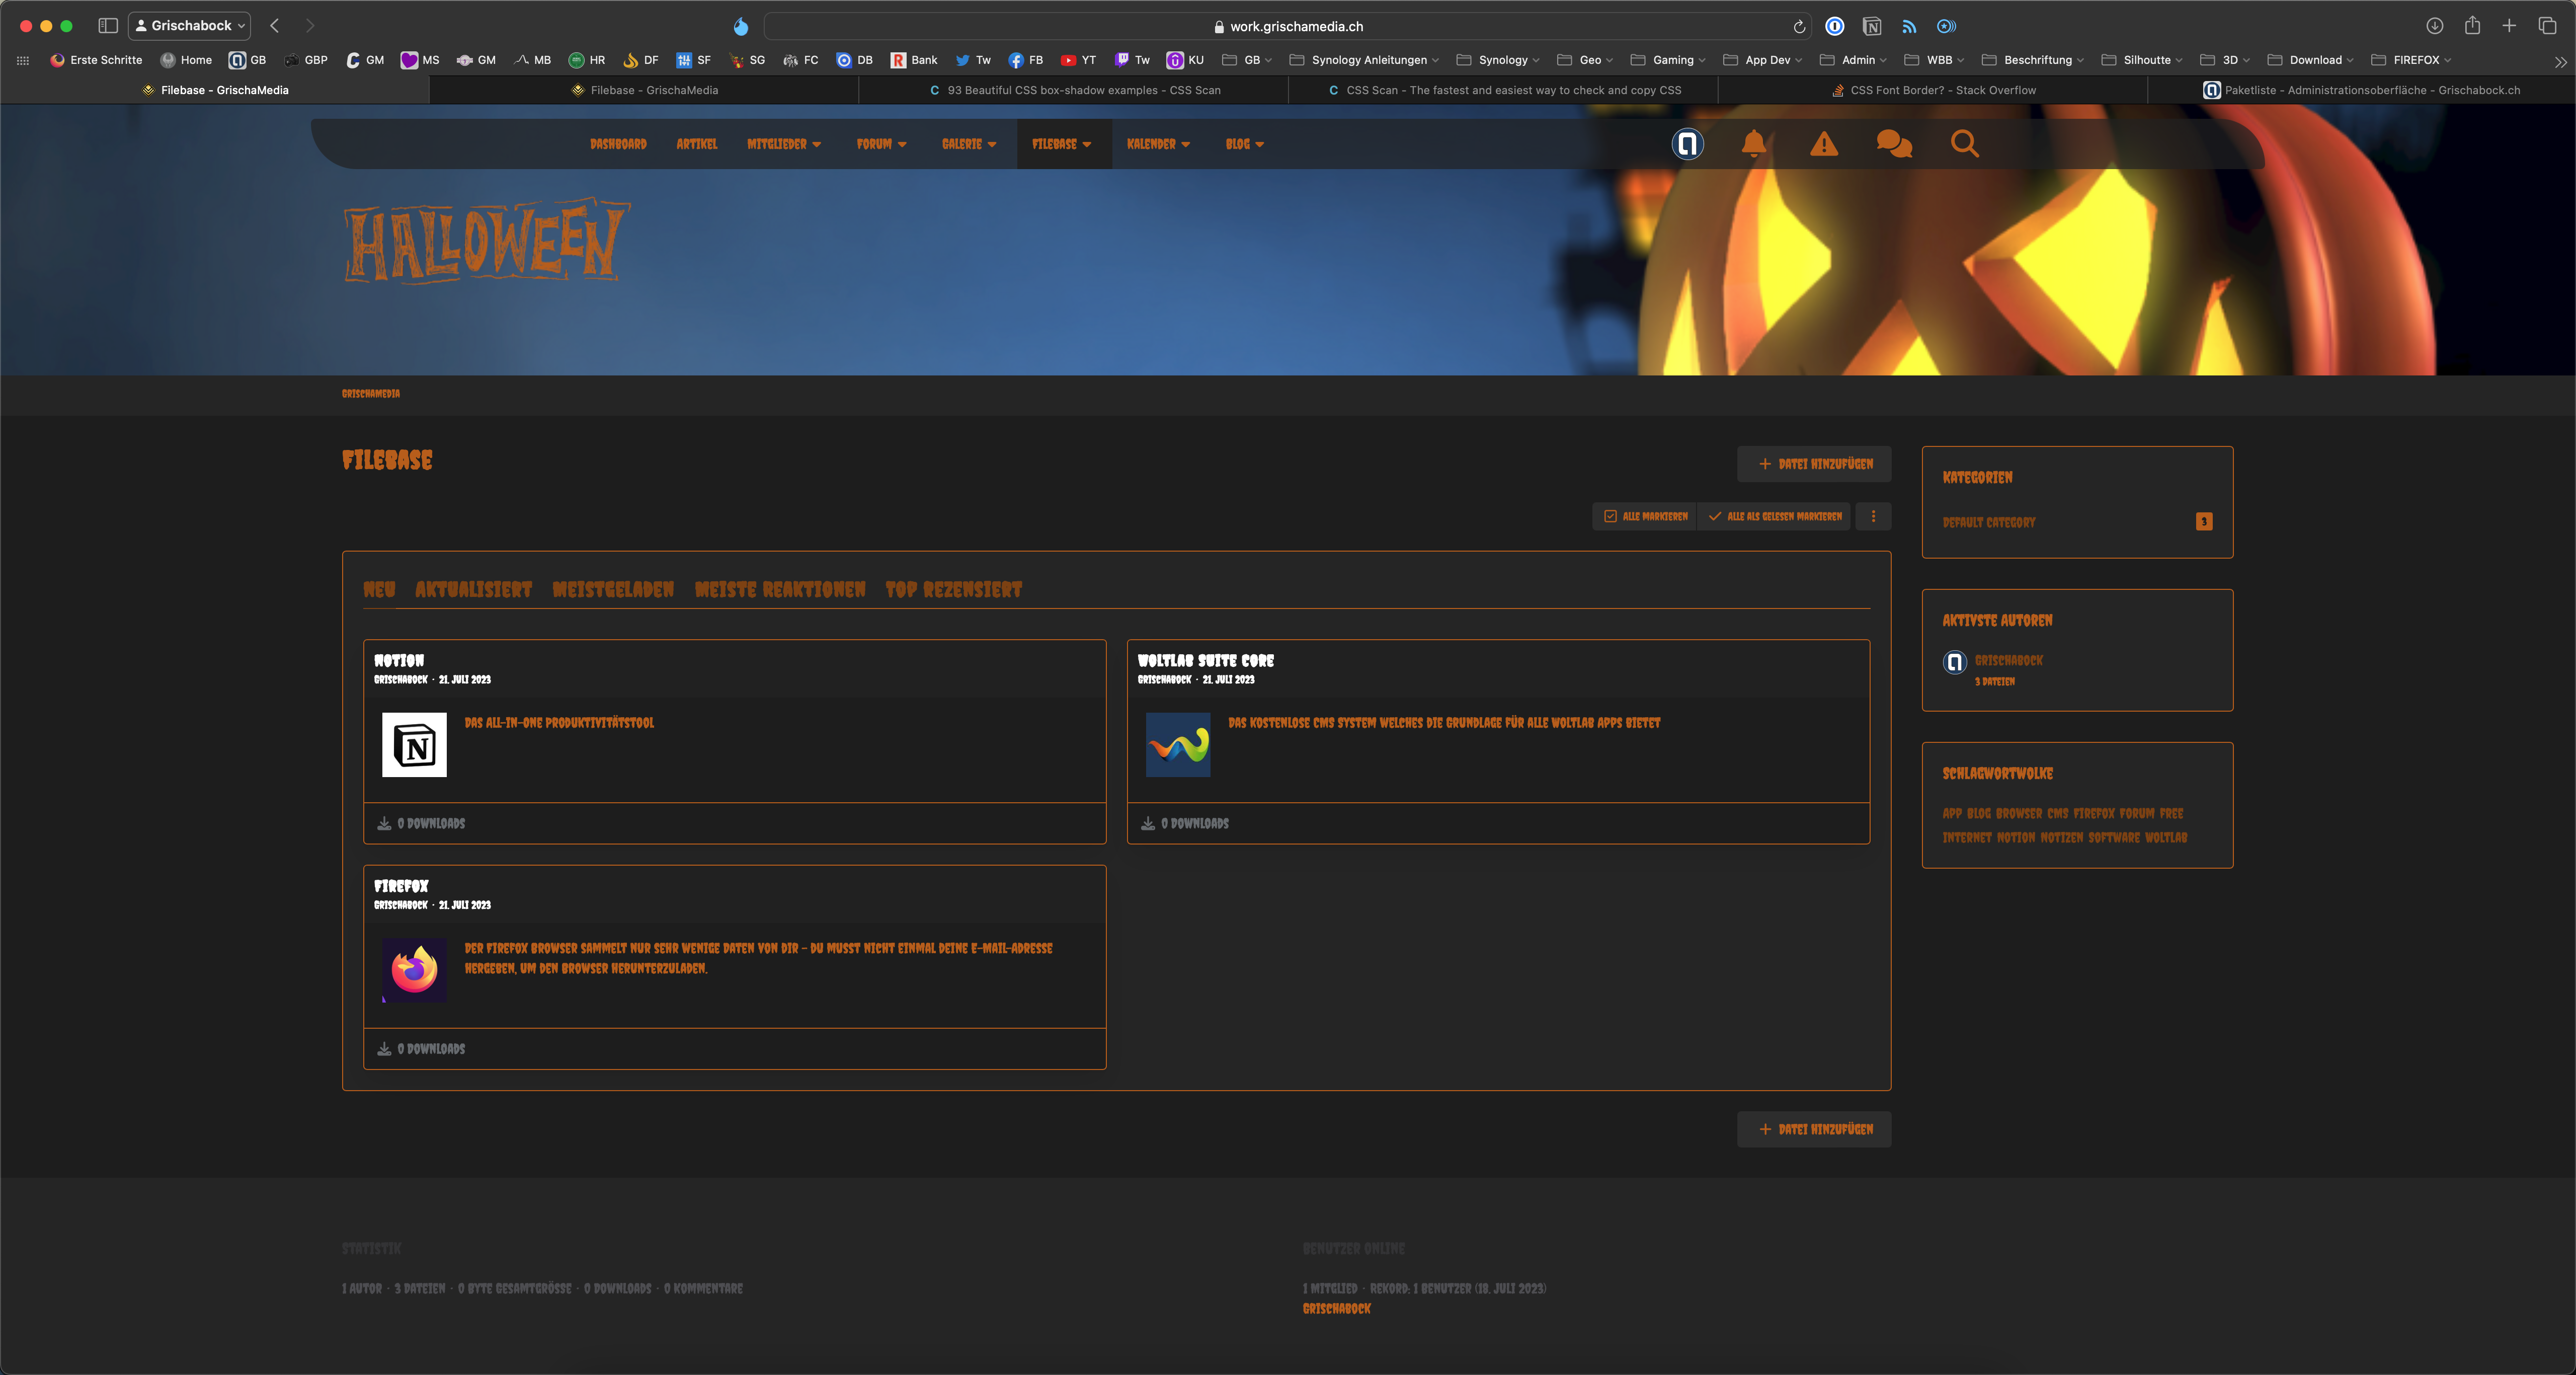Click the moderation warning triangle icon
Image resolution: width=2576 pixels, height=1375 pixels.
point(1824,144)
